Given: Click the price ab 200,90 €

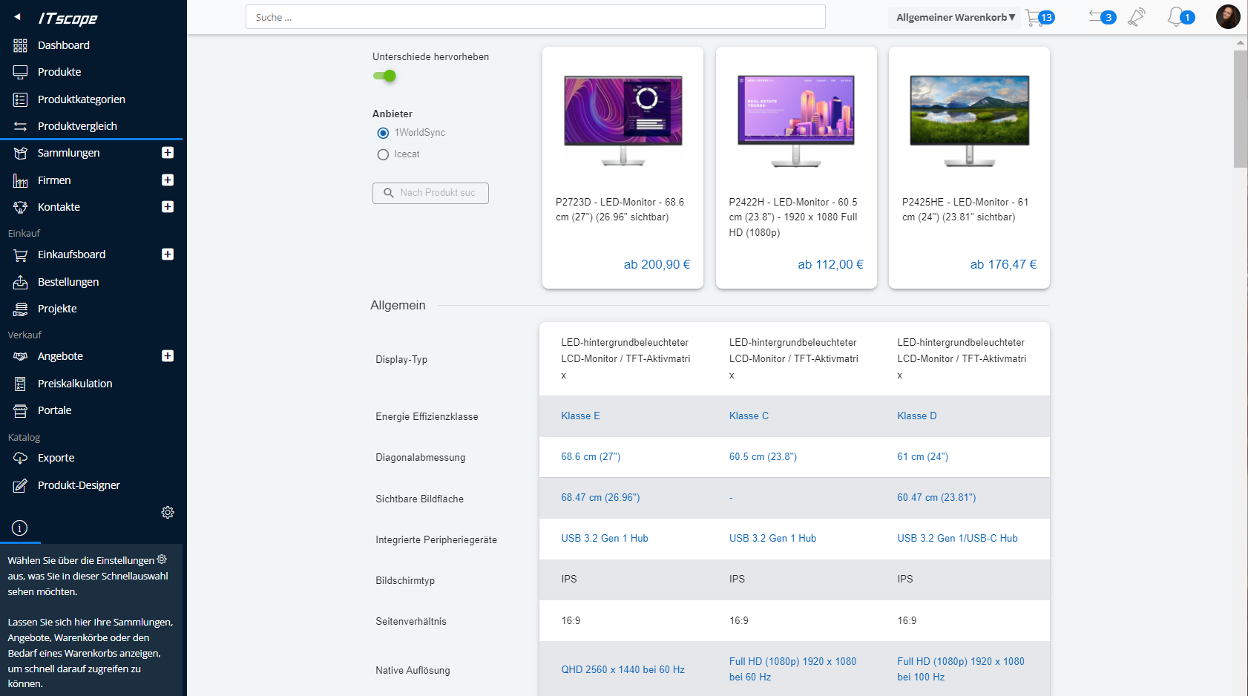Looking at the screenshot, I should tap(657, 265).
